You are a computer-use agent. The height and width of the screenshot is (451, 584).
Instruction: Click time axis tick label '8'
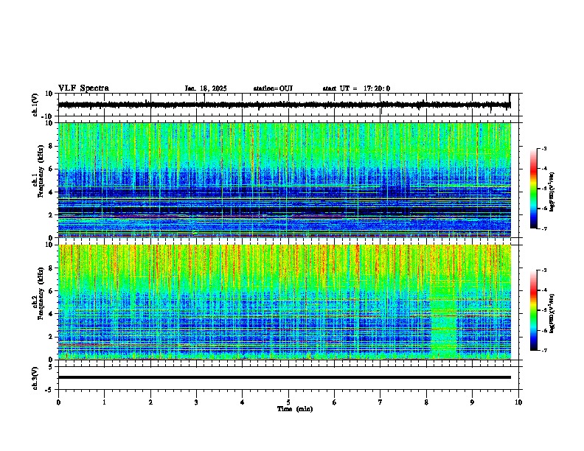coord(426,402)
